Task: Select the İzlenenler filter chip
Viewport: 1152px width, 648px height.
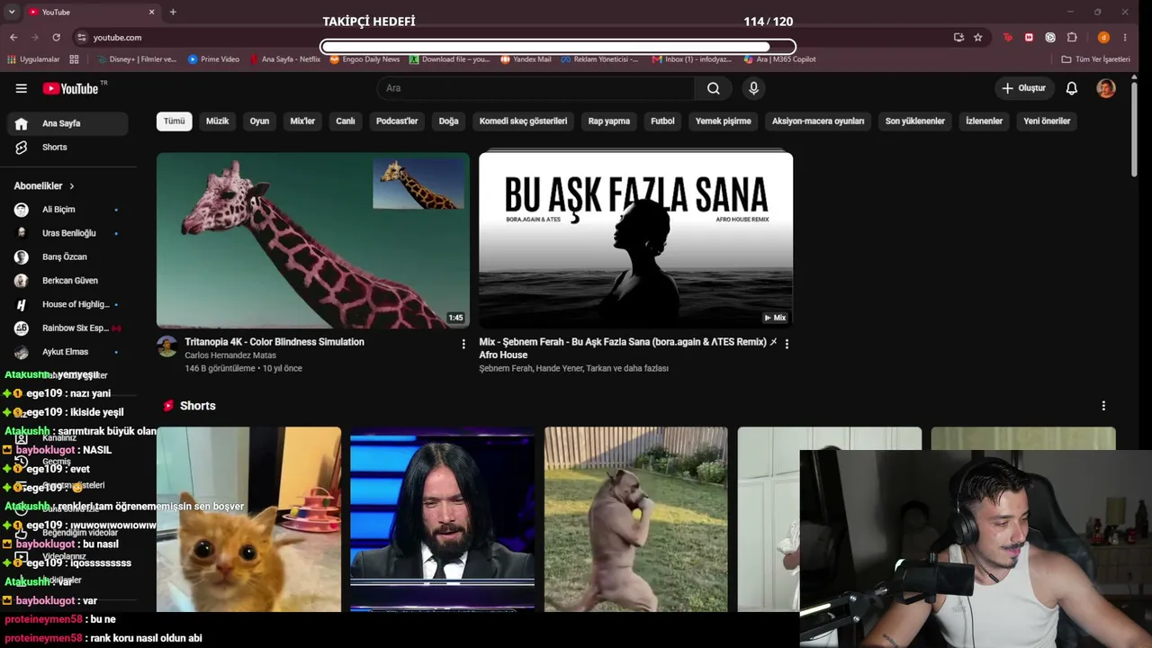Action: [x=984, y=121]
